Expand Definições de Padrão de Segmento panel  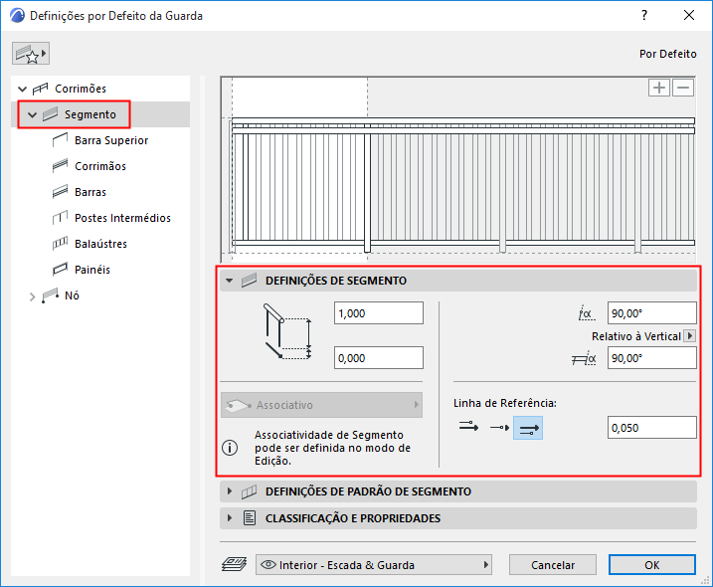pos(230,491)
